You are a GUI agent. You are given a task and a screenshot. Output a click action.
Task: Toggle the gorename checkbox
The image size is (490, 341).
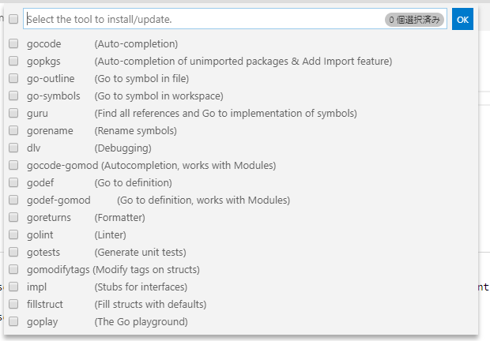[13, 131]
